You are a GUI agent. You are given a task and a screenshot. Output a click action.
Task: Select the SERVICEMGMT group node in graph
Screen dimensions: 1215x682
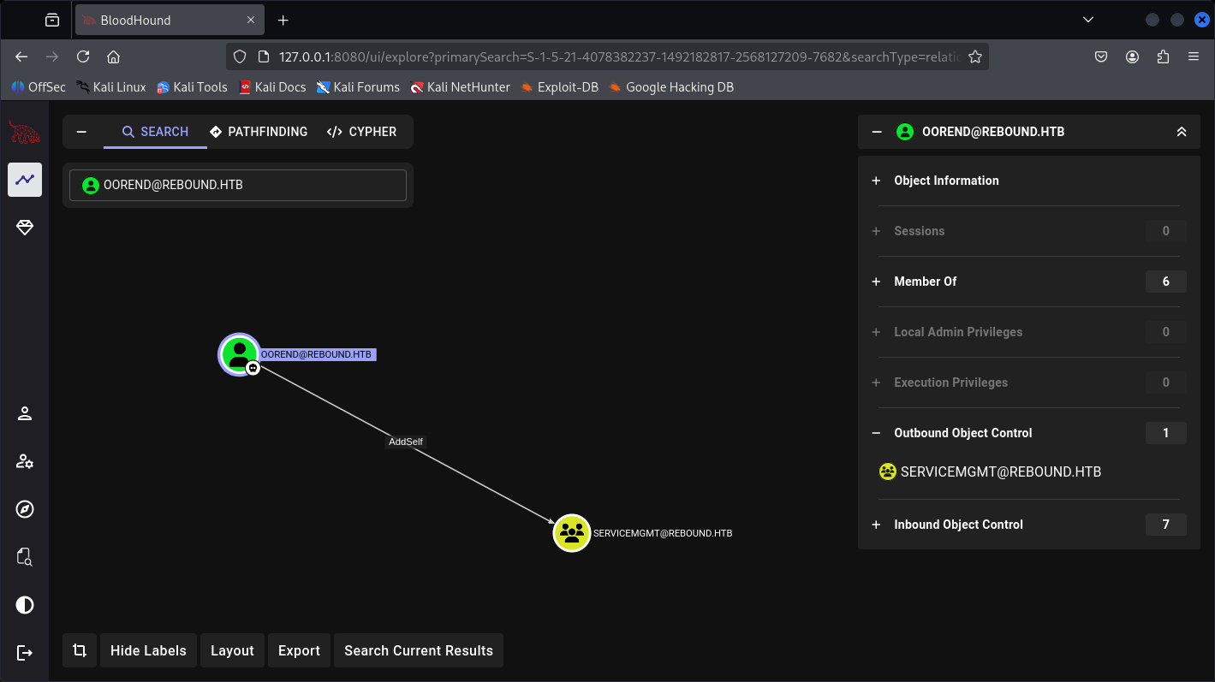[x=572, y=533]
